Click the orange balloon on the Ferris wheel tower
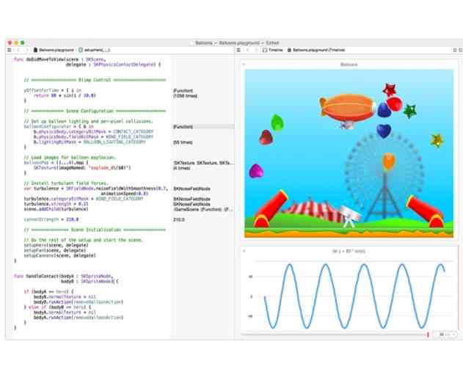This screenshot has height=383, width=463. (x=389, y=162)
